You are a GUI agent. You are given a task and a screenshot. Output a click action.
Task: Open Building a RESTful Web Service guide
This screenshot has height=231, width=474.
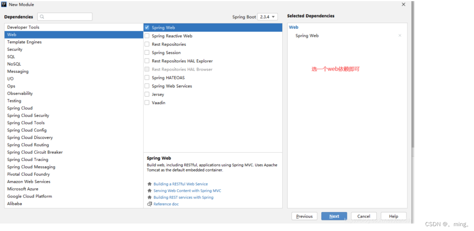coord(181,184)
